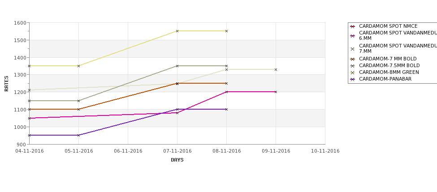
Task: Click the PANABAR data point on 05-11-2016
Action: tap(78, 135)
